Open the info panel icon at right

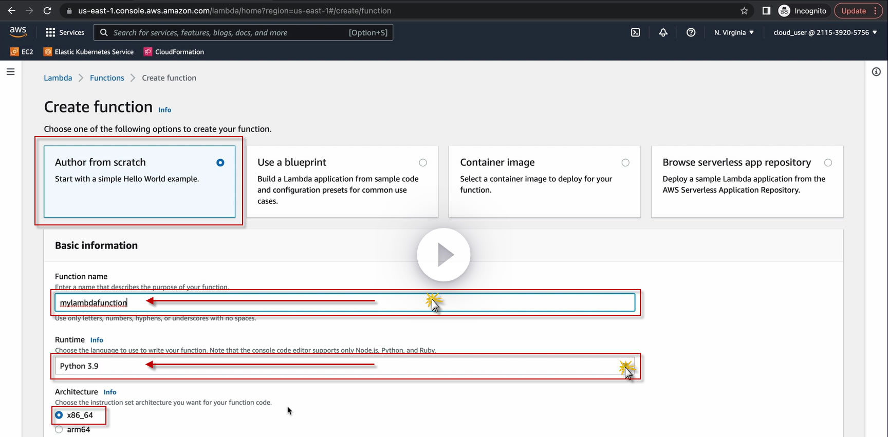point(876,72)
